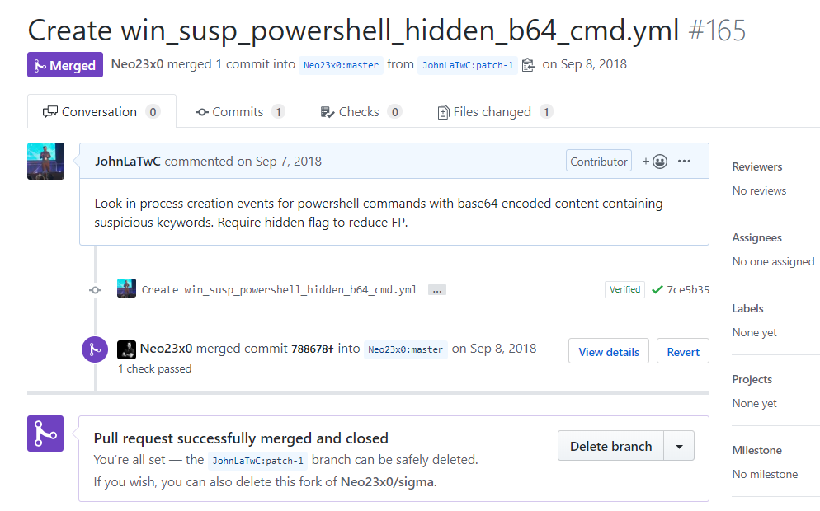Click the green check status icon
This screenshot has width=820, height=511.
pyautogui.click(x=657, y=289)
